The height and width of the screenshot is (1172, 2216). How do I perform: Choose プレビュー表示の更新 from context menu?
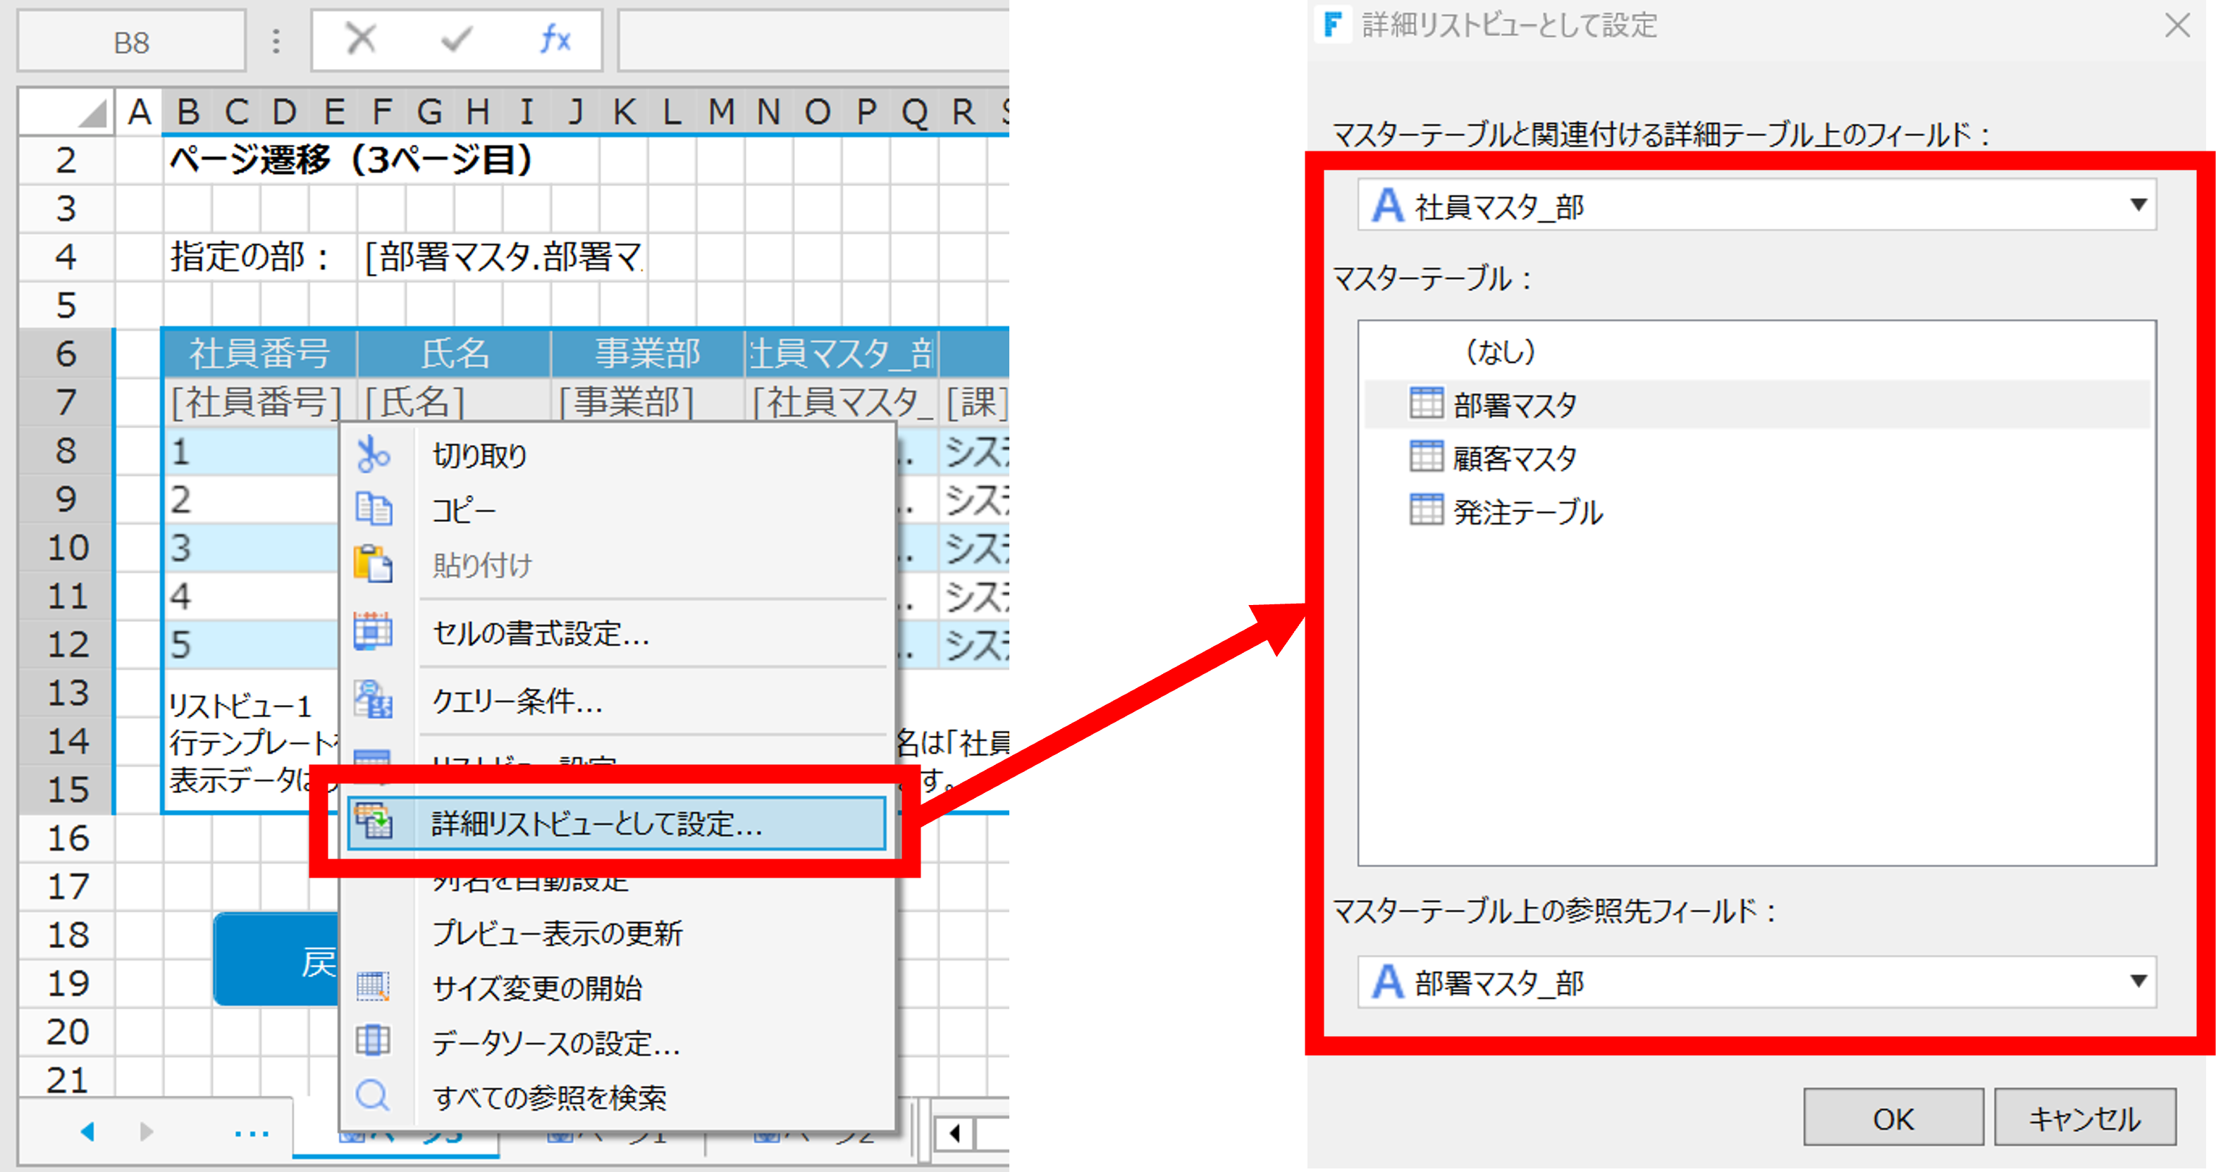557,934
